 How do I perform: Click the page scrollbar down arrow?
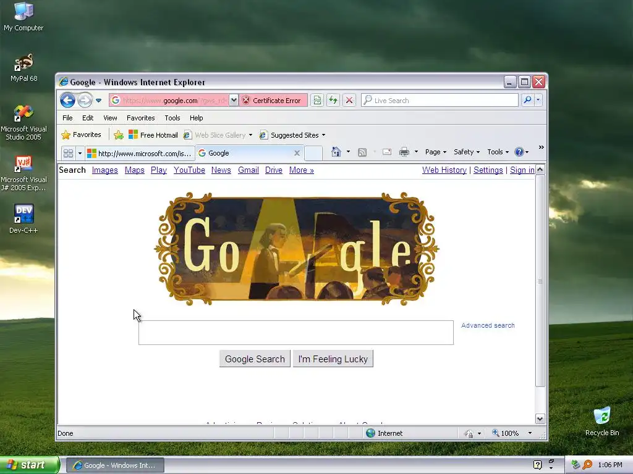[x=540, y=419]
